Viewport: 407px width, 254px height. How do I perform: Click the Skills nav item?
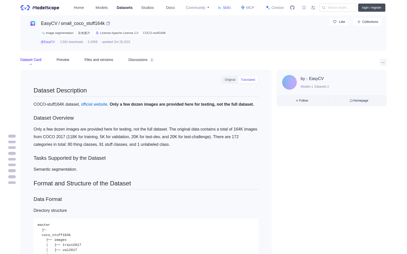click(225, 8)
